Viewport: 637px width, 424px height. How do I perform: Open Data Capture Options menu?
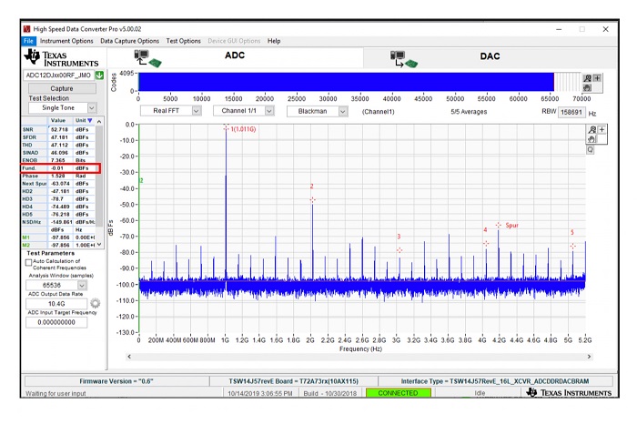pos(129,41)
